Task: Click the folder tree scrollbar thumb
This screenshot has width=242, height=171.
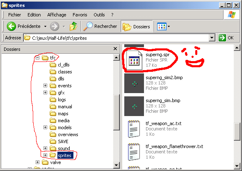Action: pos(116,112)
